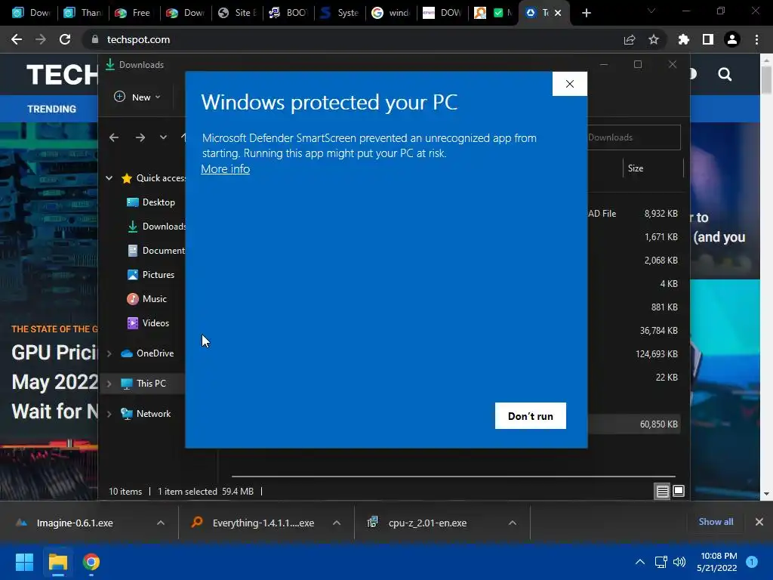Open the TechSpot search magnifier
773x580 pixels.
(725, 75)
